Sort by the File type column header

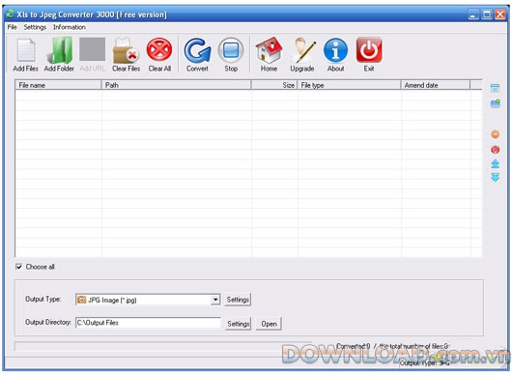tap(349, 85)
